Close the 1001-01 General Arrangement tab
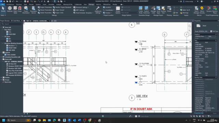This screenshot has height=123, width=219. point(49,21)
